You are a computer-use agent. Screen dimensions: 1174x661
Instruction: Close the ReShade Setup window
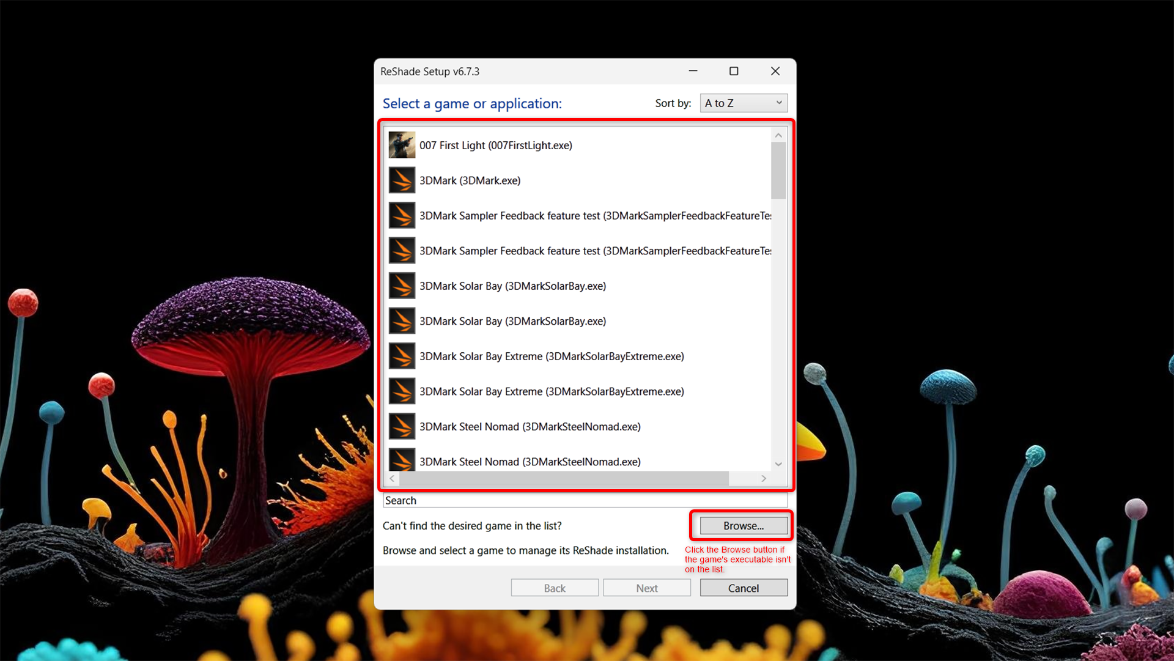(775, 71)
